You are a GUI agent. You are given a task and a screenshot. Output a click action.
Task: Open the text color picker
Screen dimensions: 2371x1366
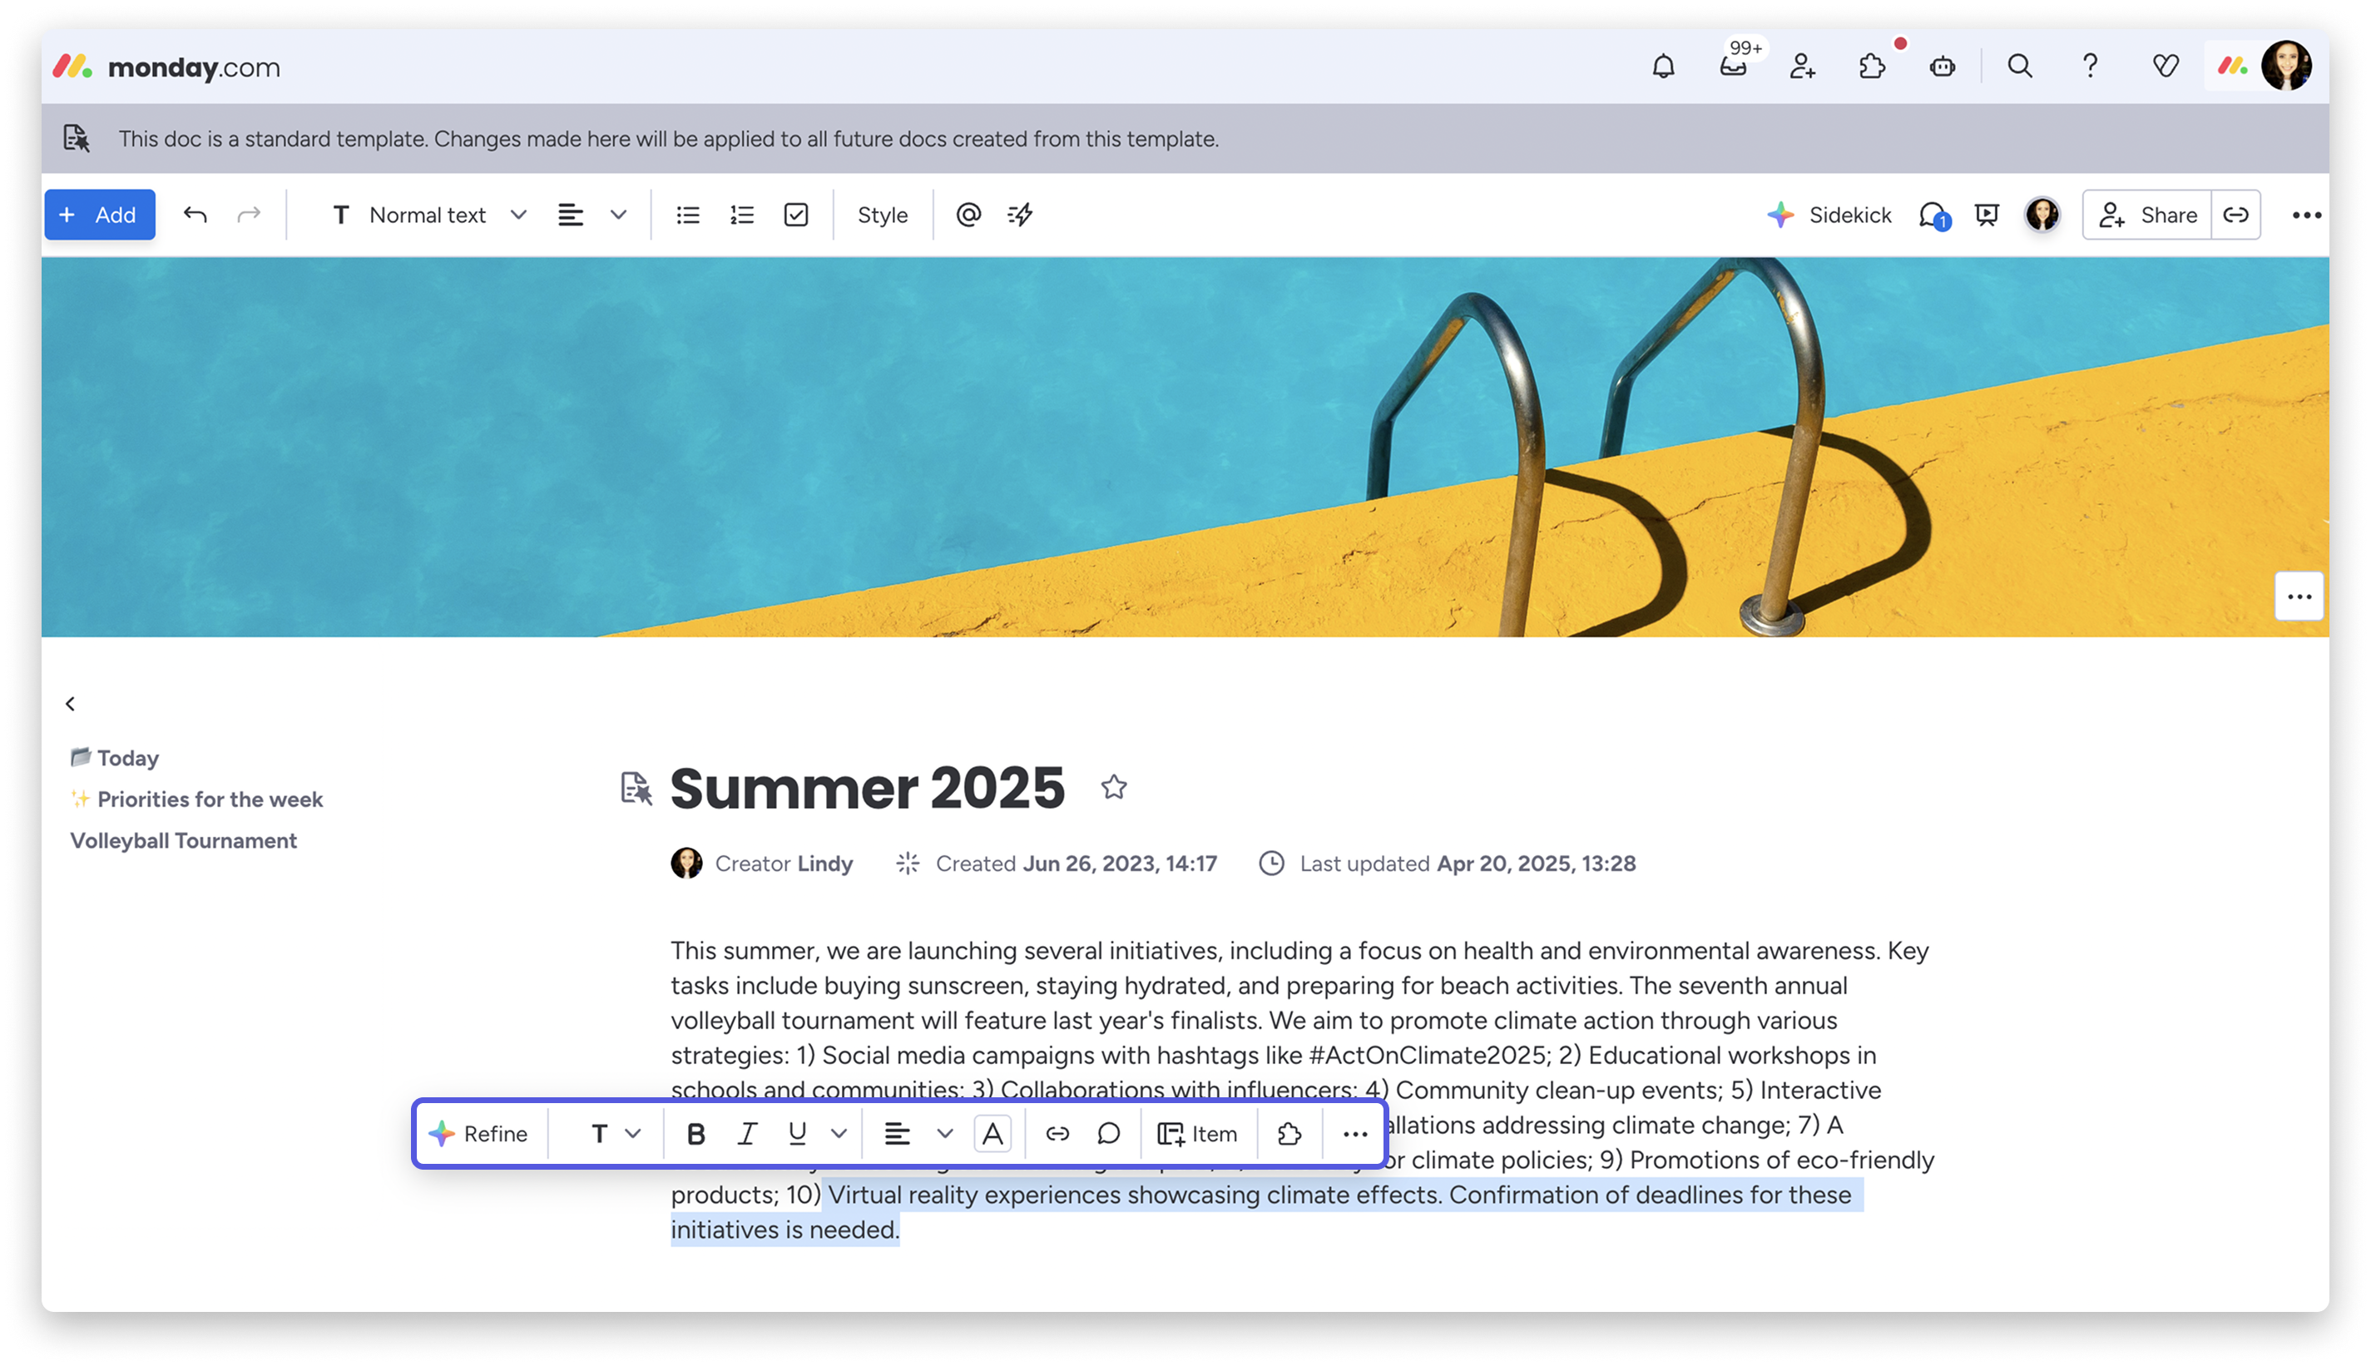pyautogui.click(x=992, y=1133)
